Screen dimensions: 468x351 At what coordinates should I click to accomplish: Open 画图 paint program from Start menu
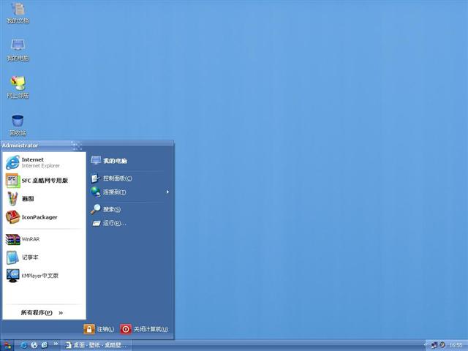point(44,199)
